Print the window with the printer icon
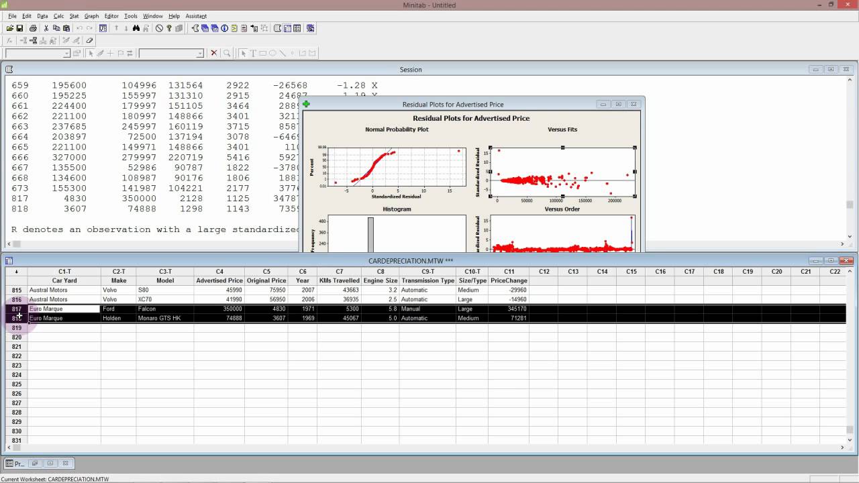This screenshot has width=859, height=483. [33, 28]
